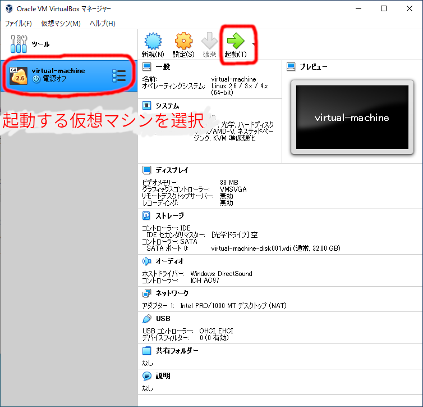Click the Intel PRO/1000 MT adapter text
Viewport: 423px width, 407px height.
[233, 306]
